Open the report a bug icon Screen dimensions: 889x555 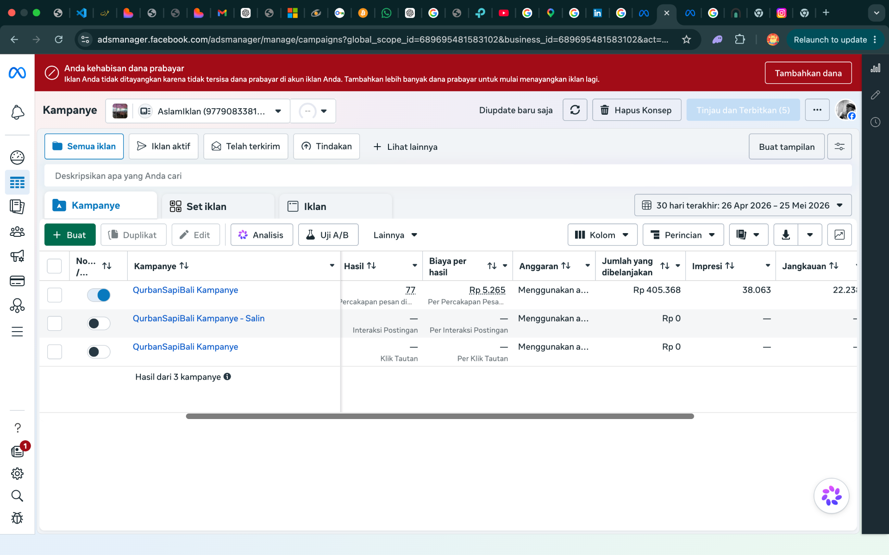coord(17,518)
